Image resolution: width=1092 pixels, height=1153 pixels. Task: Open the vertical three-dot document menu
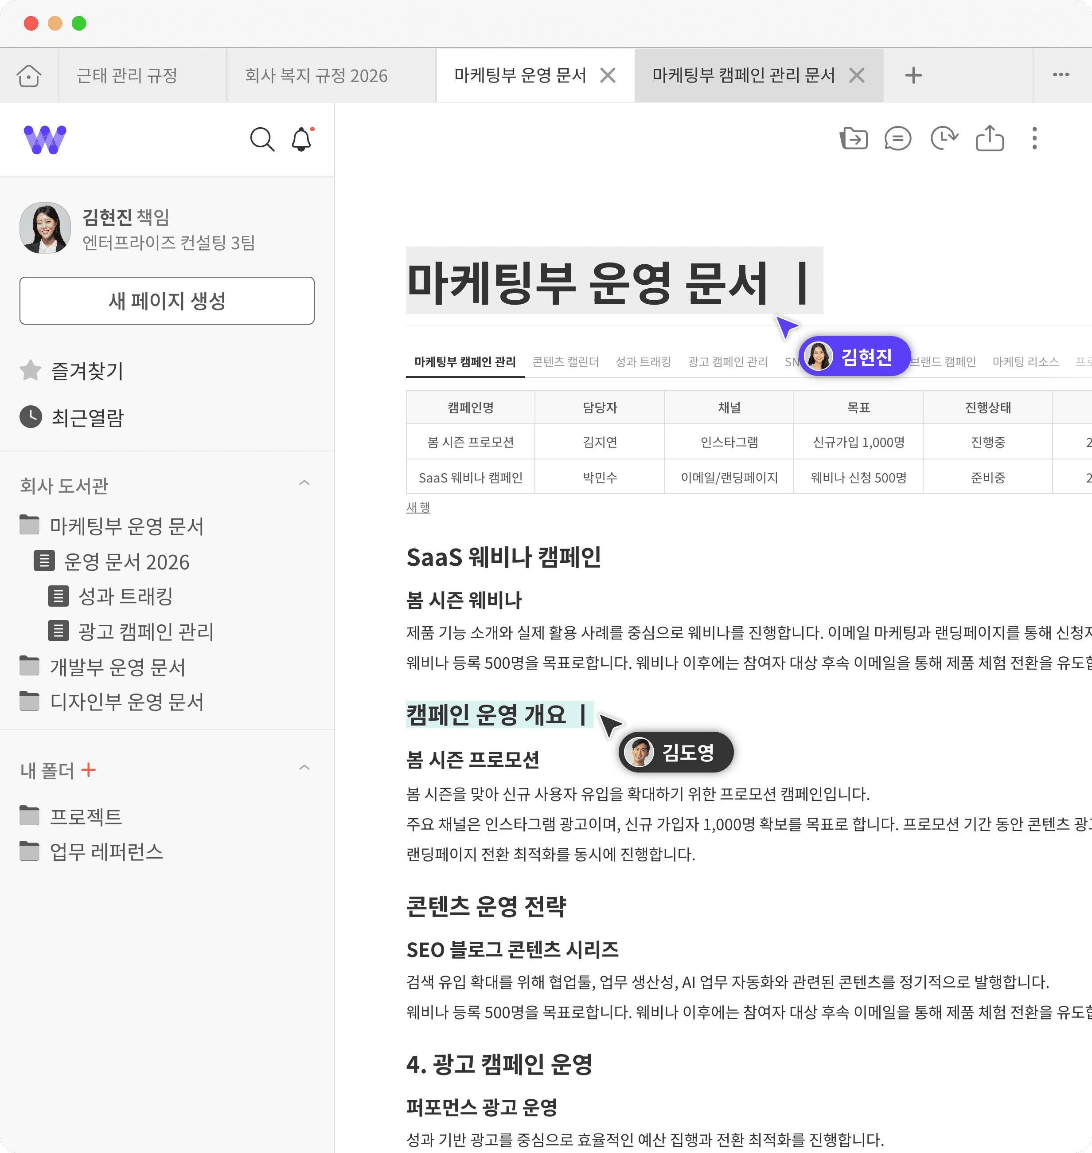[1034, 139]
